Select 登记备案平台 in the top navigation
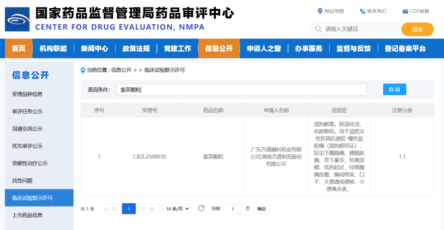The height and width of the screenshot is (230, 444). point(405,48)
